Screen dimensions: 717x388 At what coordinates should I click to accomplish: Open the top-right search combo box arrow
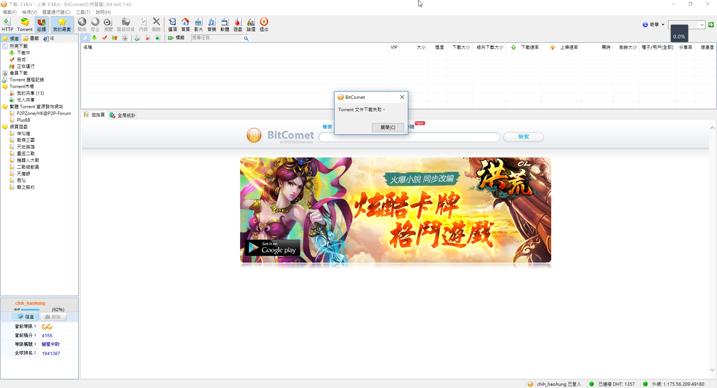[x=702, y=25]
